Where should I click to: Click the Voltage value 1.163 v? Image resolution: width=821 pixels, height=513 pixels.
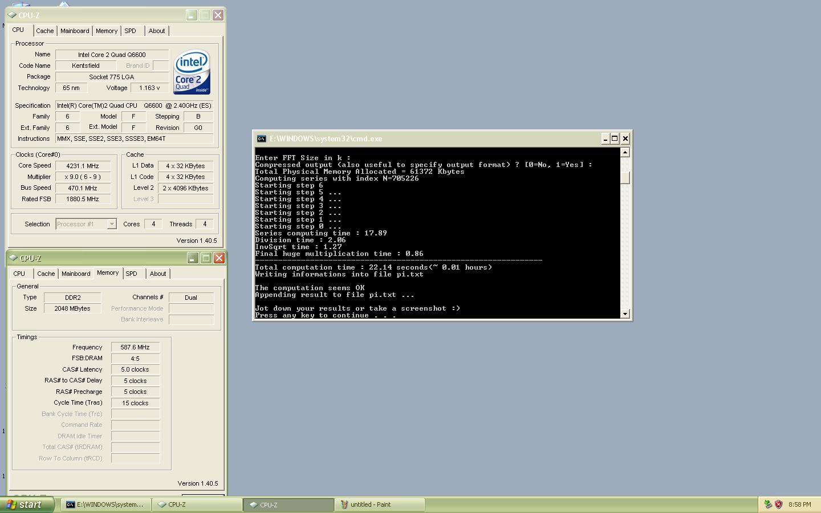point(149,88)
